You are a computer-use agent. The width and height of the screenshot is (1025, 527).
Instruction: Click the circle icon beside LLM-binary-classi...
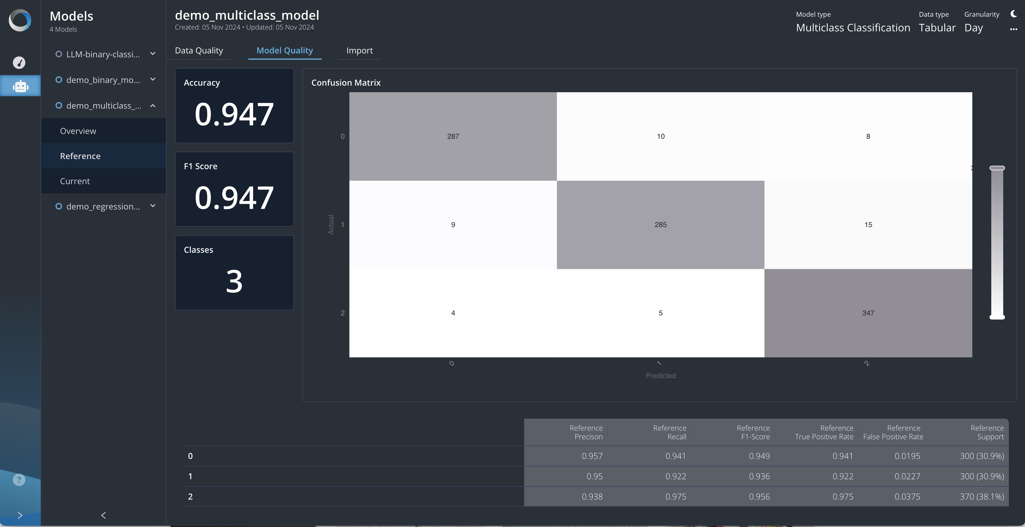(x=59, y=54)
